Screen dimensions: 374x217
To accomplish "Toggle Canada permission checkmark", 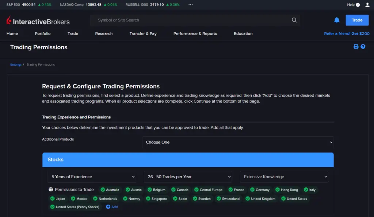I will point(173,190).
